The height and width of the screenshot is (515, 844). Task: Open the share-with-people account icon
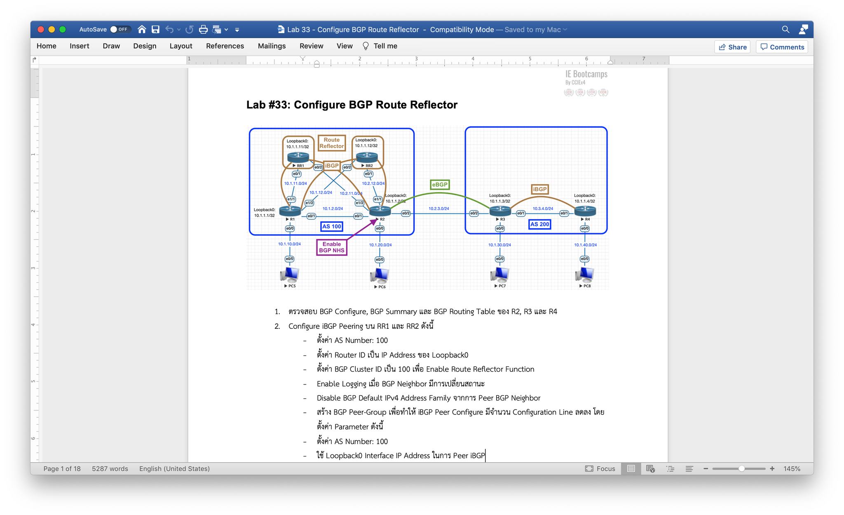click(x=803, y=29)
